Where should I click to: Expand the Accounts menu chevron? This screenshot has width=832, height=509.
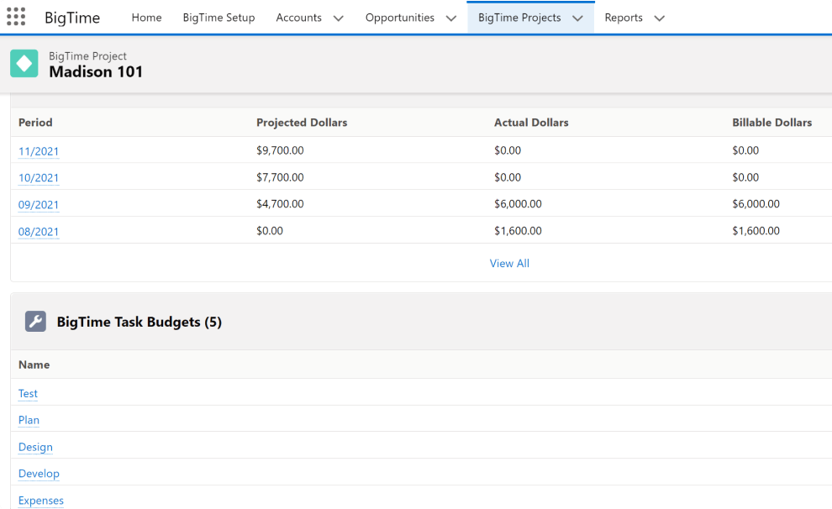click(338, 18)
